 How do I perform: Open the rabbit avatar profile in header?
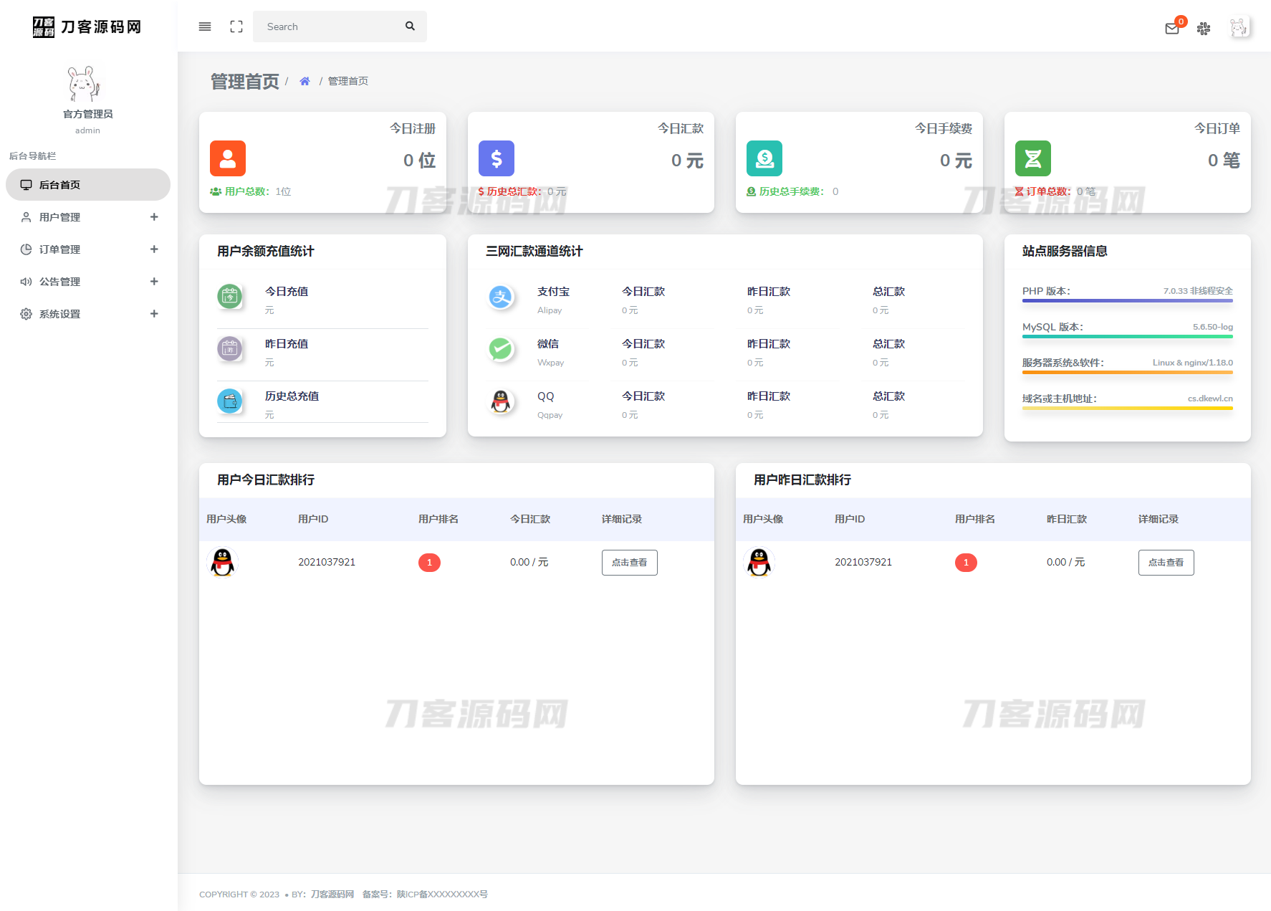coord(1238,27)
